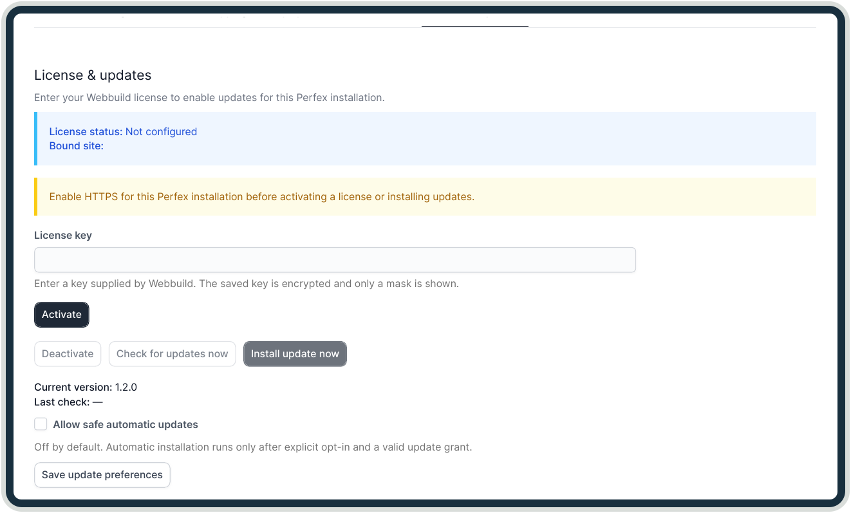Click Install update now button
Screen dimensions: 851x513
295,354
